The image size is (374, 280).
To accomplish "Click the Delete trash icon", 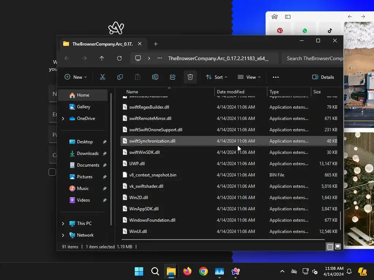I will 190,77.
